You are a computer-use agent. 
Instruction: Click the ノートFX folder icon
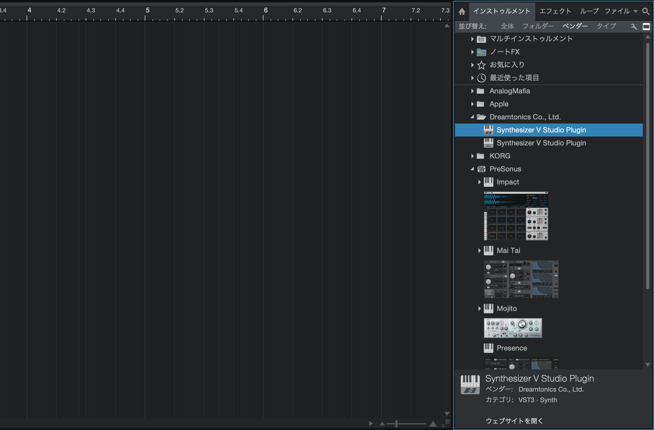coord(481,52)
